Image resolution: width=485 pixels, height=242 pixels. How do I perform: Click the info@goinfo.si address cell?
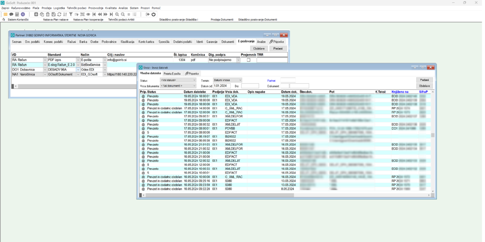[x=139, y=60]
